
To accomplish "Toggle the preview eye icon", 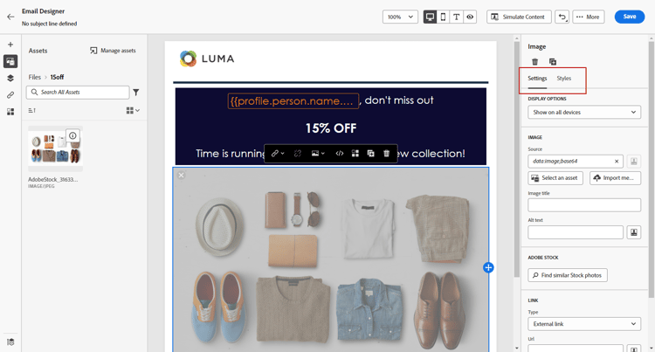I will (x=470, y=17).
